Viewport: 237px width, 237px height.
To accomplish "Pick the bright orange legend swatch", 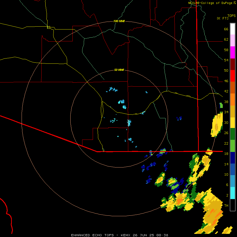I will 233,100.
